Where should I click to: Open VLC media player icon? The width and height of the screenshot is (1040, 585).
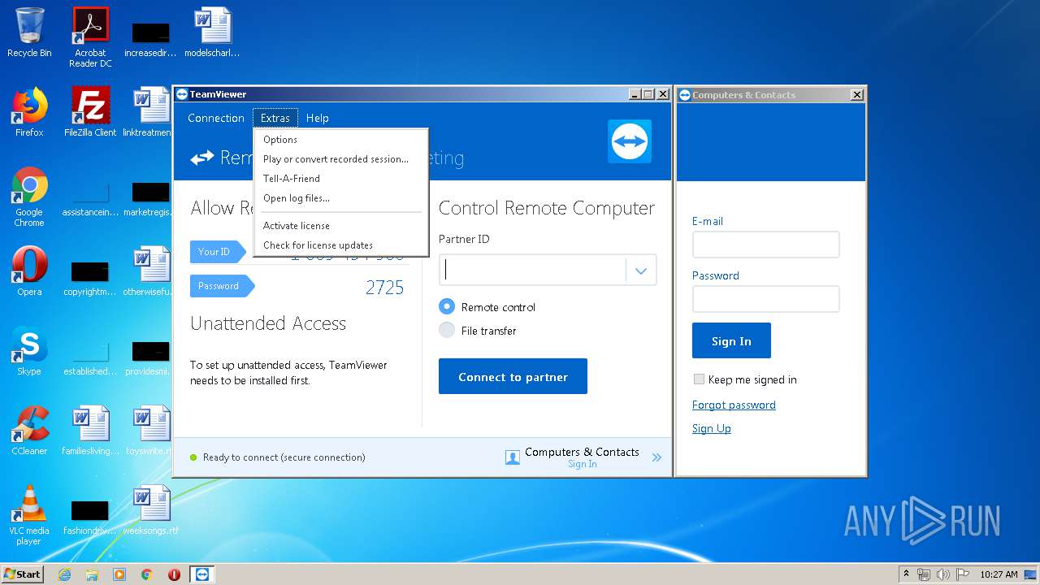coord(29,514)
